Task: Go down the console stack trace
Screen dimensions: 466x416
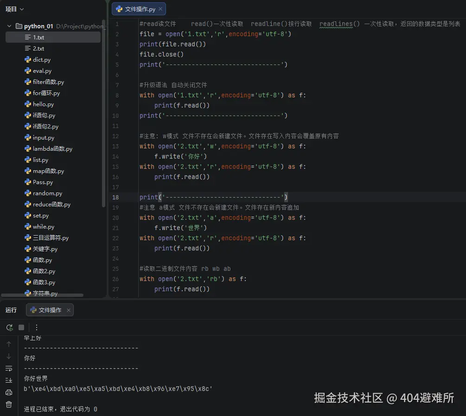Action: tap(9, 356)
